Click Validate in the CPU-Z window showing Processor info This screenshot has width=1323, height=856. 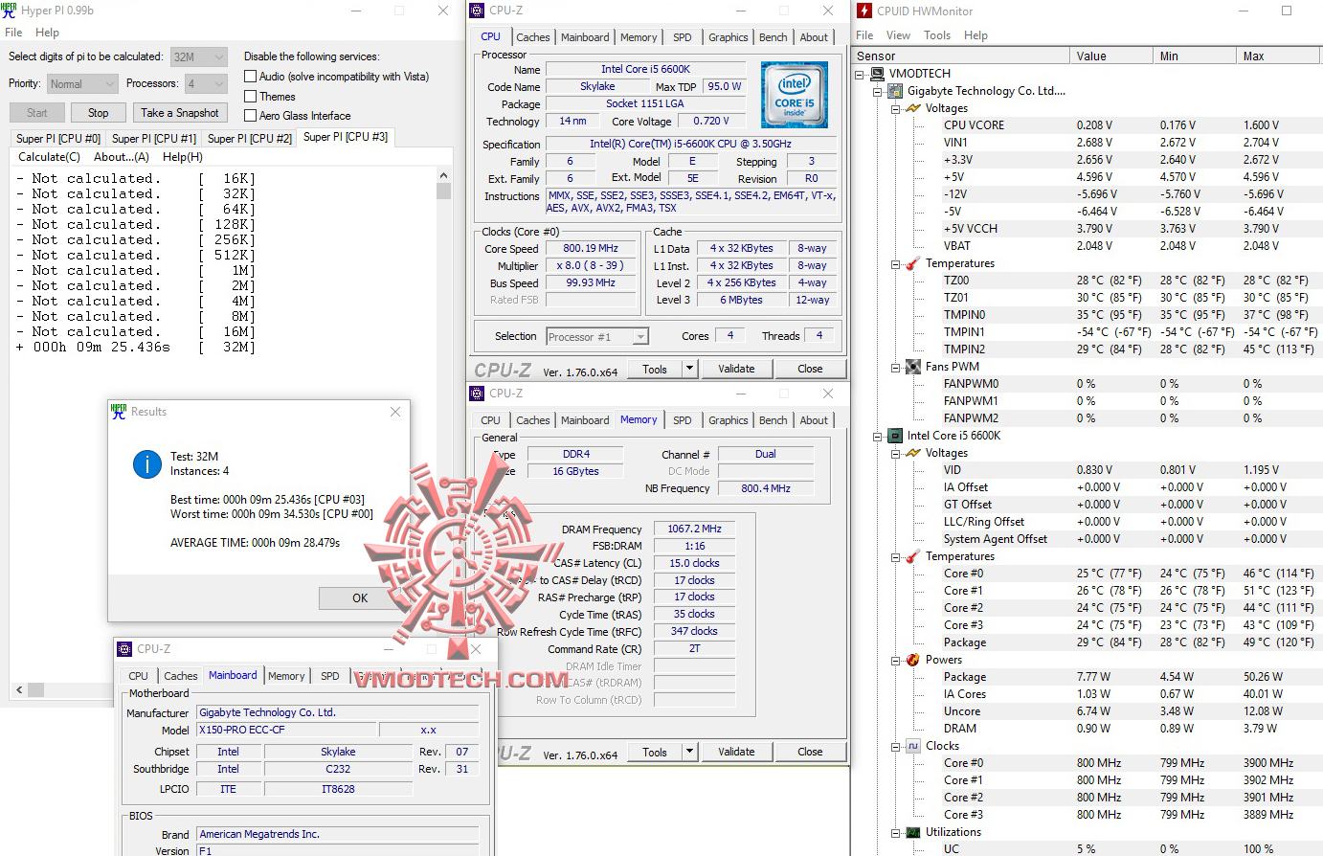(x=736, y=369)
